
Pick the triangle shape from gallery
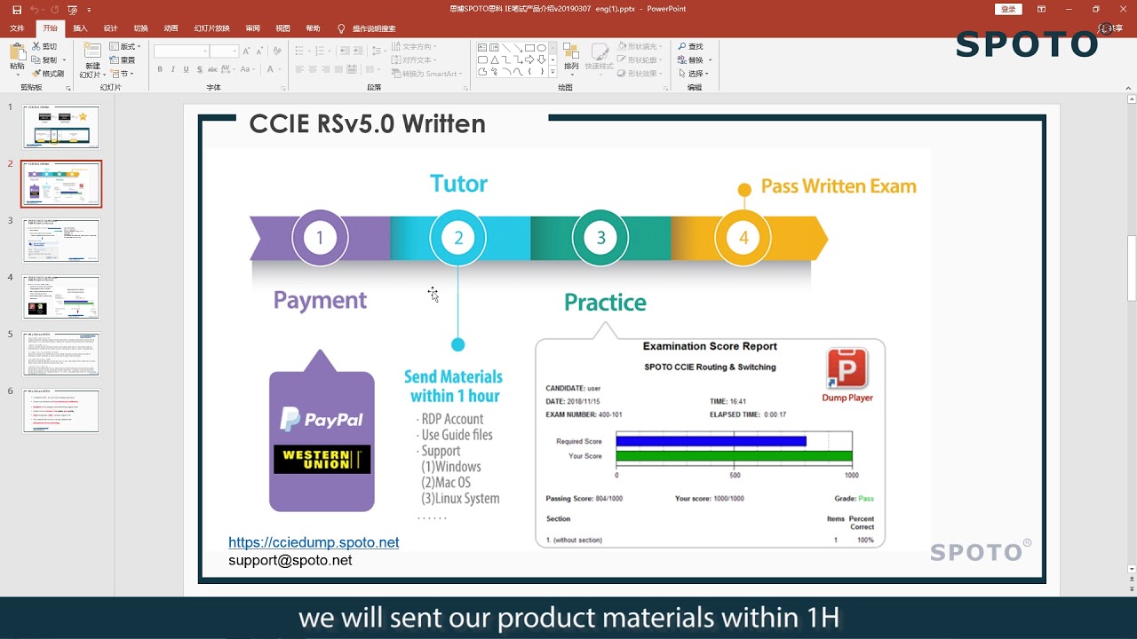pos(495,59)
